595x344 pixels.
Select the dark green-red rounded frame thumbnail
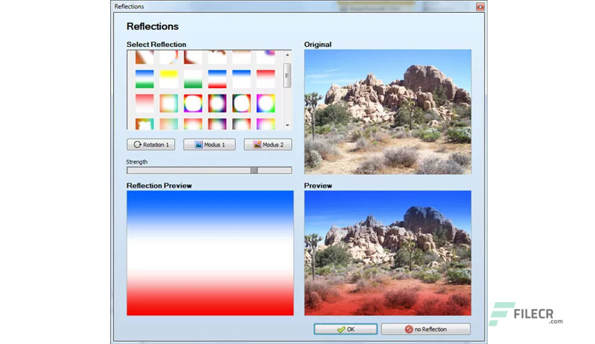click(x=242, y=103)
